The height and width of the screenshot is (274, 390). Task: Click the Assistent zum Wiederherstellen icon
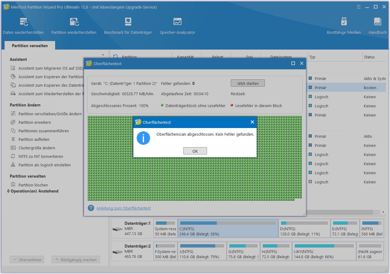[13, 94]
